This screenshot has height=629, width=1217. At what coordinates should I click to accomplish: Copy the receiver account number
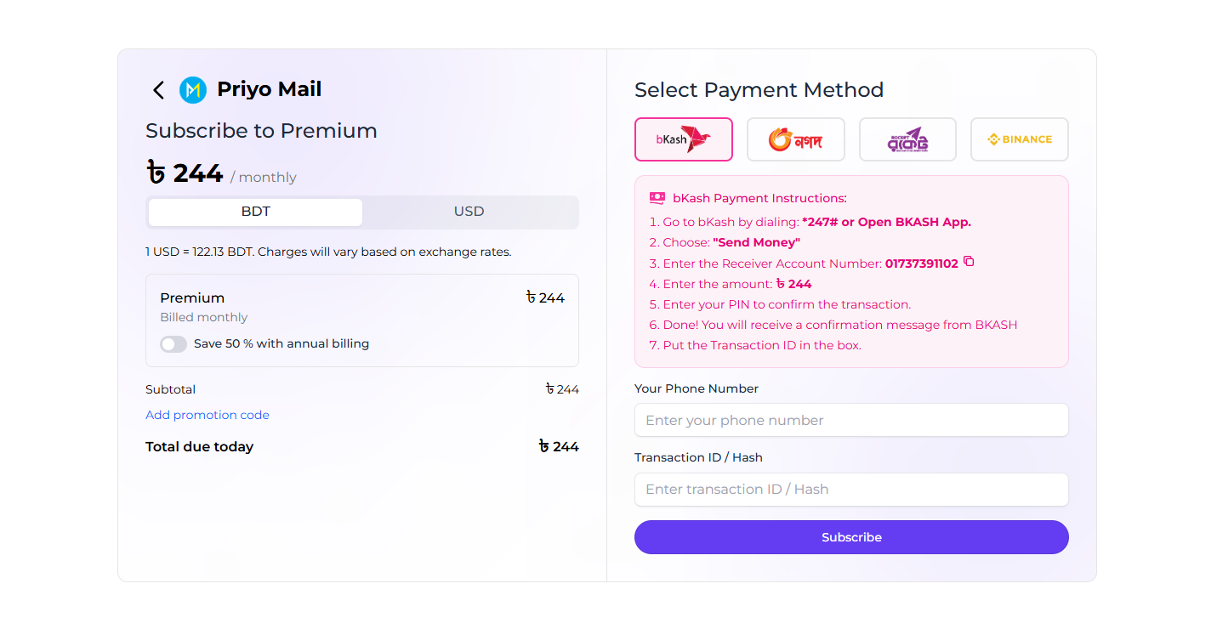(969, 262)
